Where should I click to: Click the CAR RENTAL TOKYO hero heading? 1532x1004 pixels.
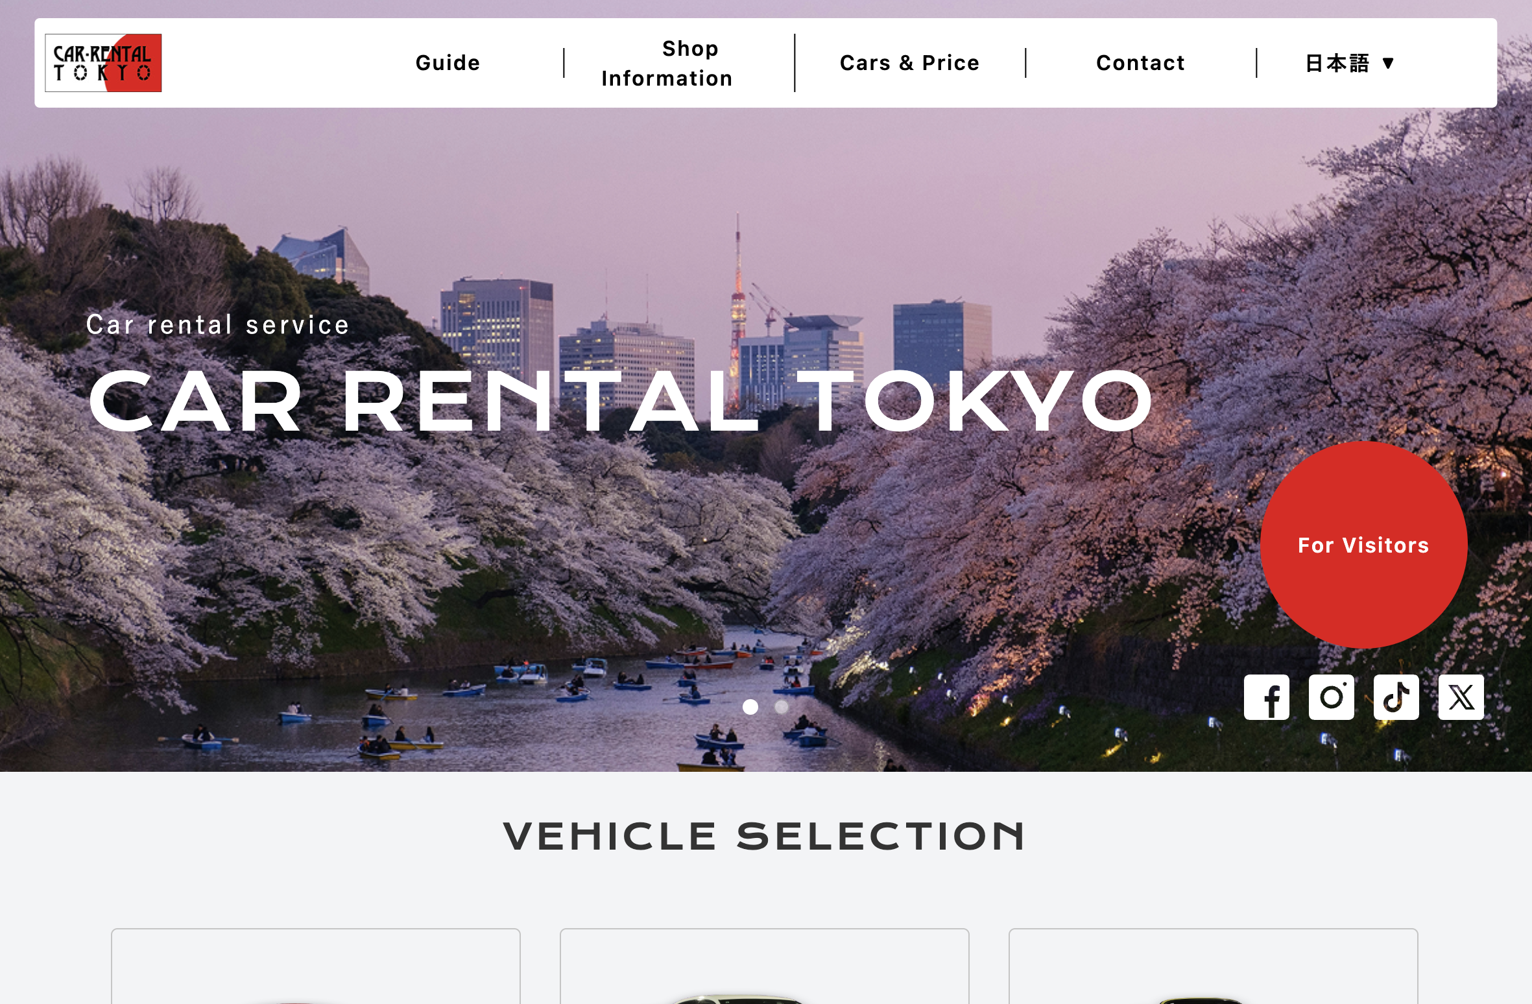tap(621, 401)
